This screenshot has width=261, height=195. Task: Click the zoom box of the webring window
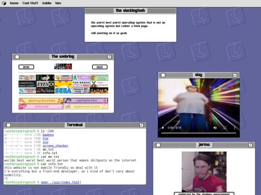pyautogui.click(x=109, y=57)
